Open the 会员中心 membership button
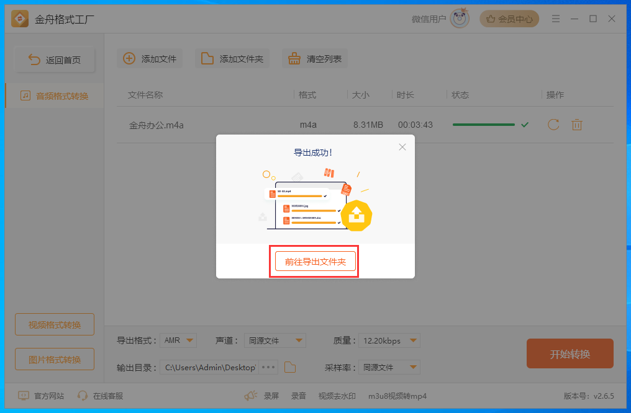 pyautogui.click(x=509, y=19)
